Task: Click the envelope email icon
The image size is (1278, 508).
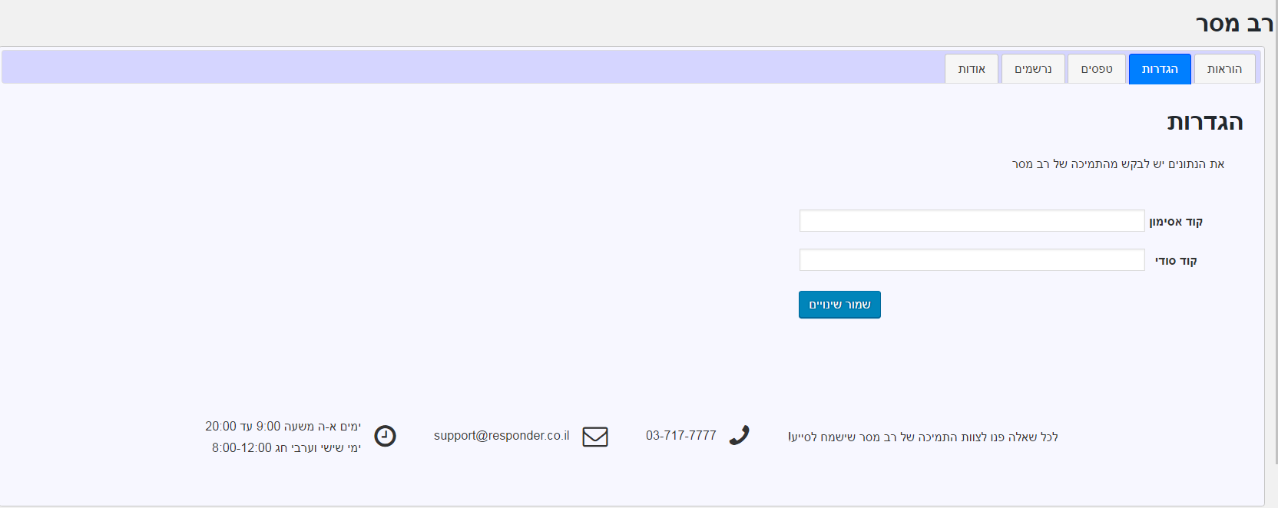Action: coord(594,437)
